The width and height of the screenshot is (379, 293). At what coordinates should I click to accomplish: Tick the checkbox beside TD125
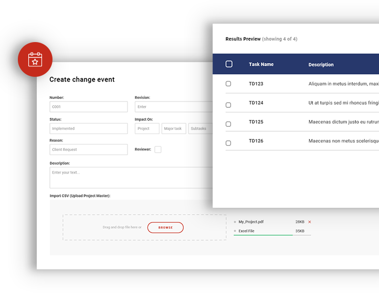click(228, 124)
